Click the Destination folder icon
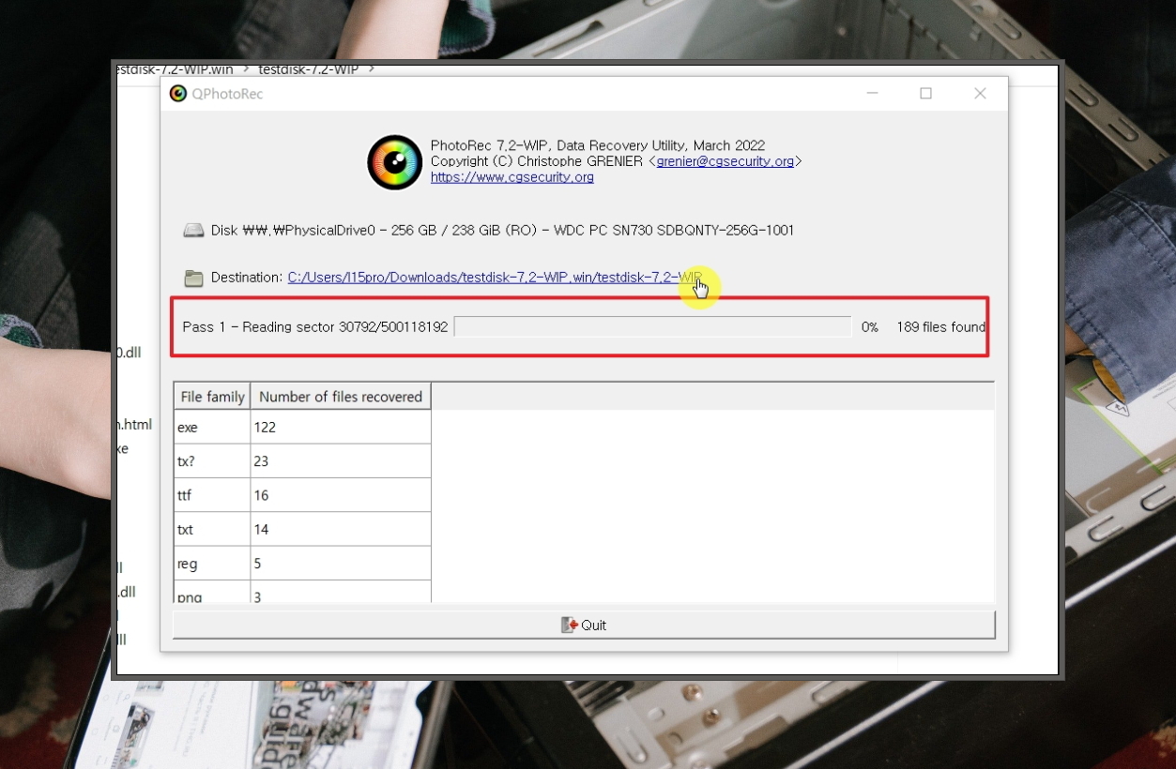The height and width of the screenshot is (769, 1176). [193, 278]
